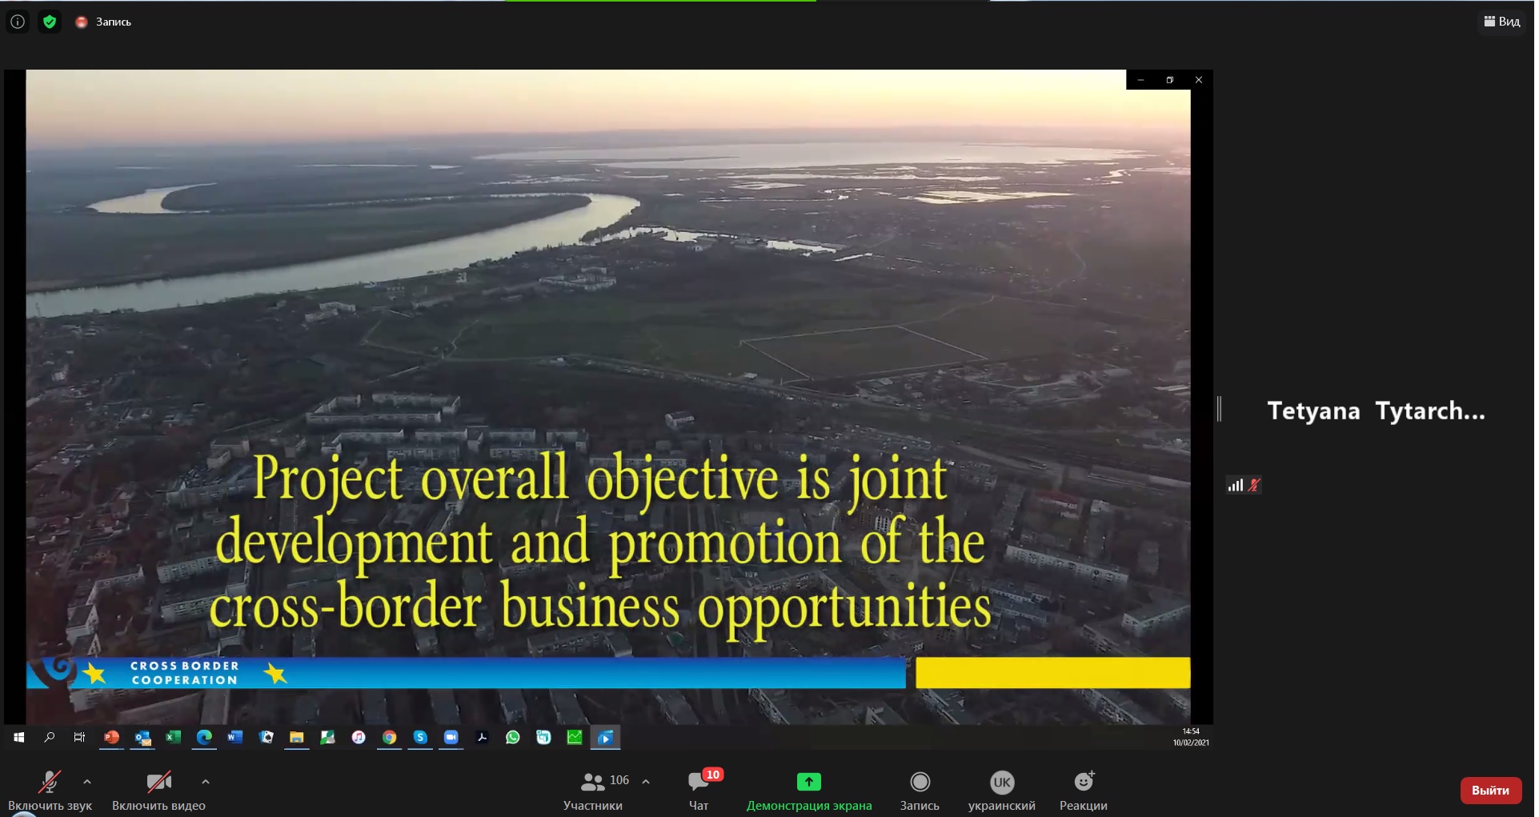The height and width of the screenshot is (817, 1539).
Task: Click the panel divider handle beside shared screen
Action: (1219, 409)
